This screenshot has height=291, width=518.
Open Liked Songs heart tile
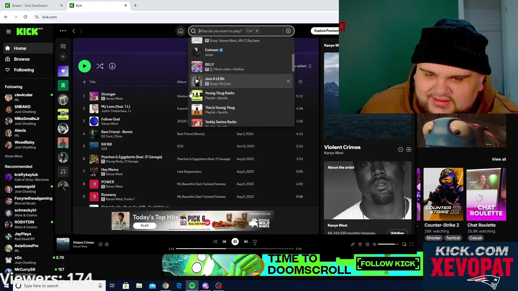point(63,71)
